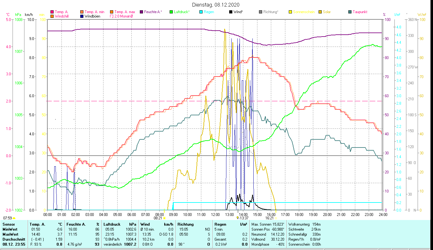Click the minimum temperature value -0.6

point(59,229)
